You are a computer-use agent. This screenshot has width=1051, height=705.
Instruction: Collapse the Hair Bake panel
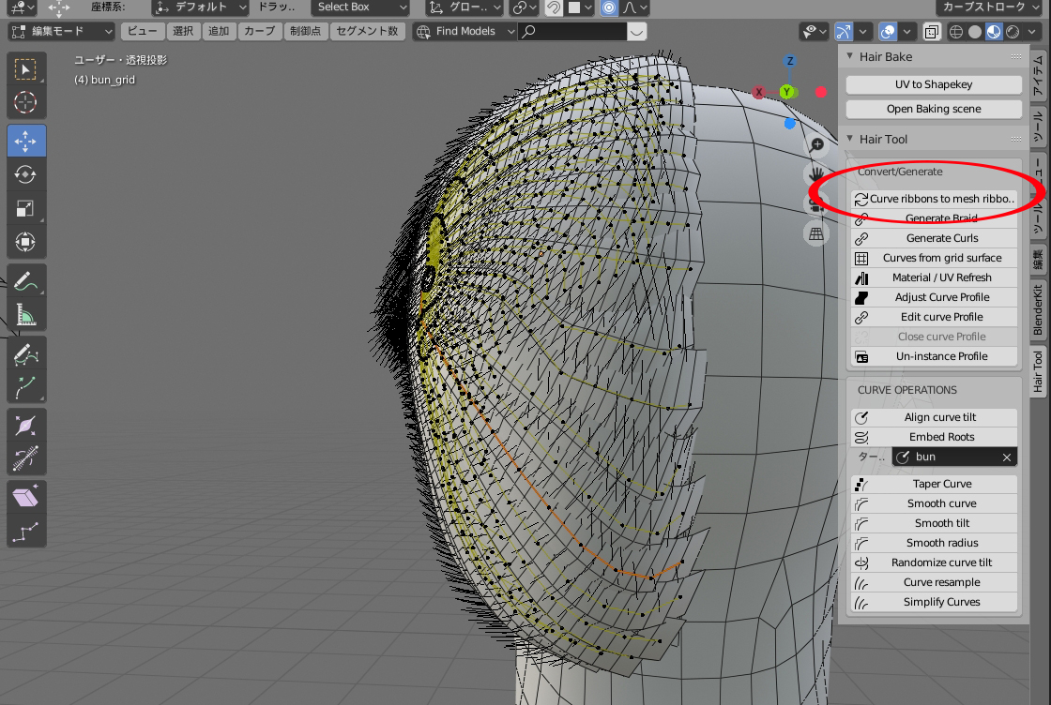point(852,57)
